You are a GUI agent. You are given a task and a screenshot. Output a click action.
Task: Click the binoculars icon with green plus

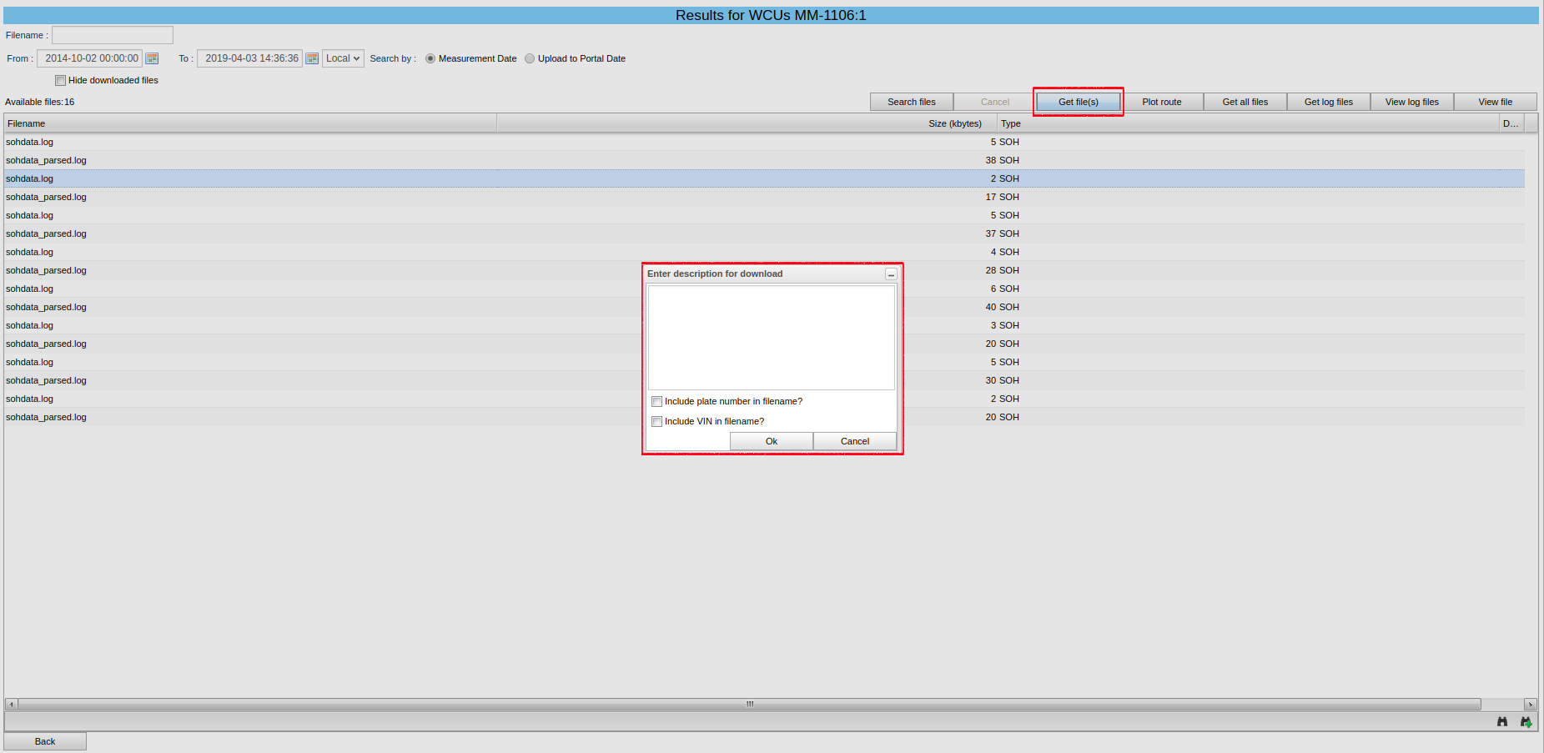pyautogui.click(x=1526, y=722)
